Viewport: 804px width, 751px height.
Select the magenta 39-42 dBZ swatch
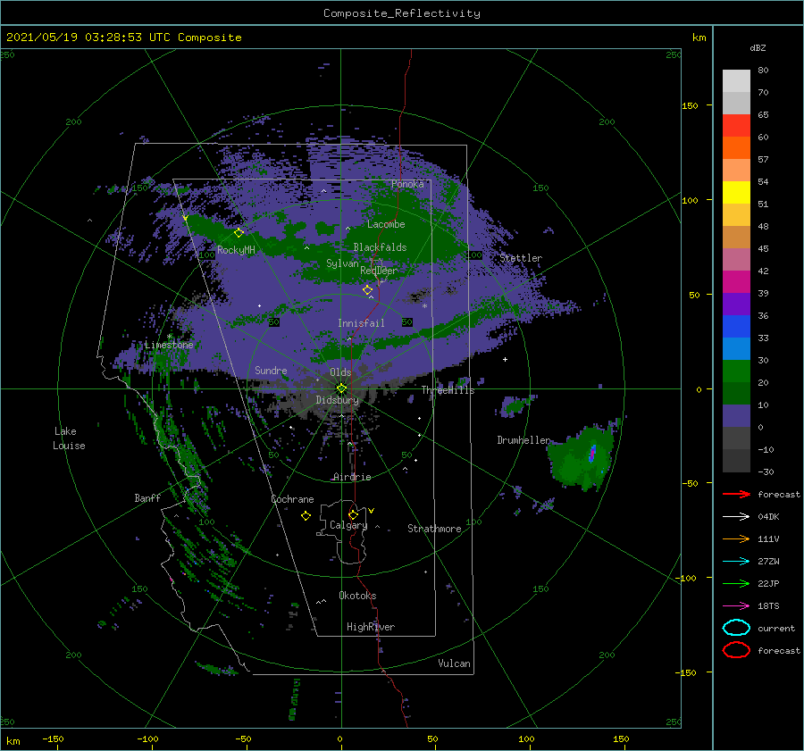[x=736, y=281]
